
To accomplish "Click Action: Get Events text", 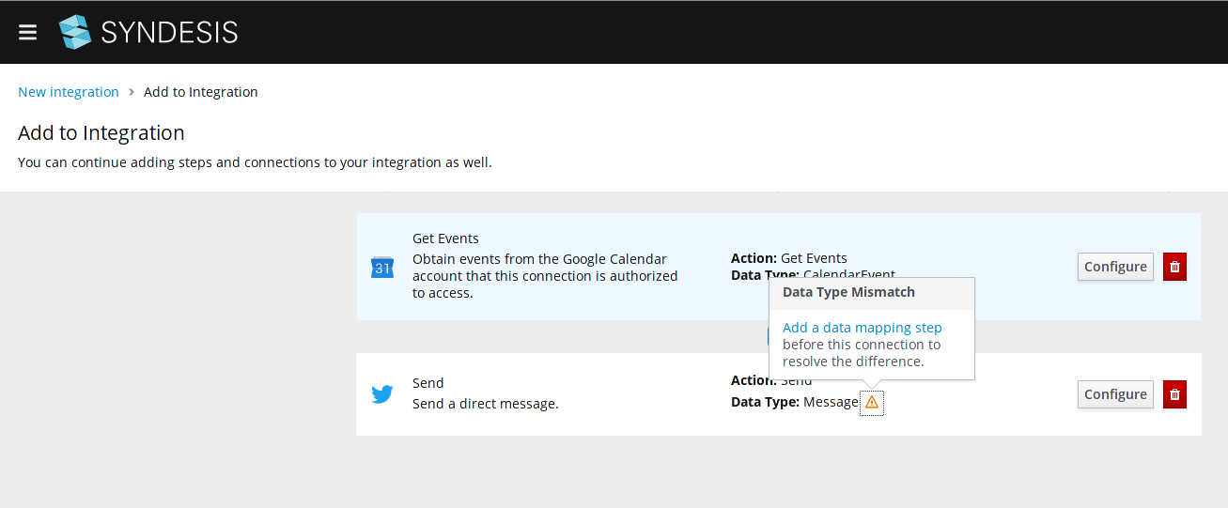I will click(x=789, y=258).
